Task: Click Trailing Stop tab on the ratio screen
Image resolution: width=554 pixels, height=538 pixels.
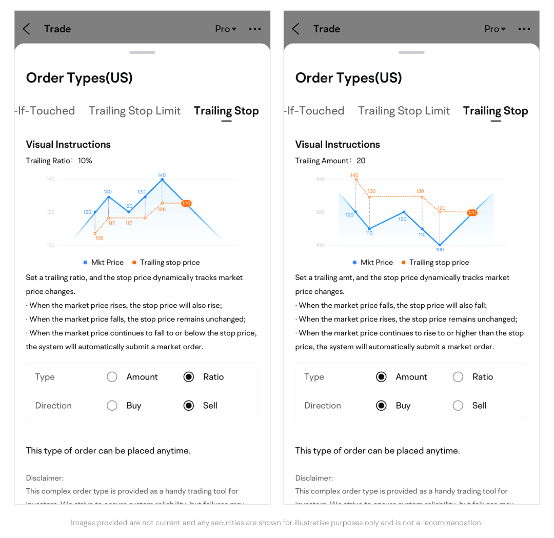Action: point(226,111)
